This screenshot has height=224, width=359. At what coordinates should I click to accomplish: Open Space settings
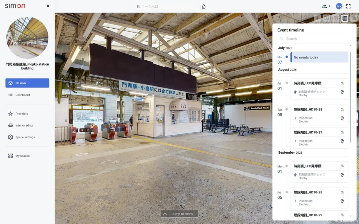click(x=25, y=137)
